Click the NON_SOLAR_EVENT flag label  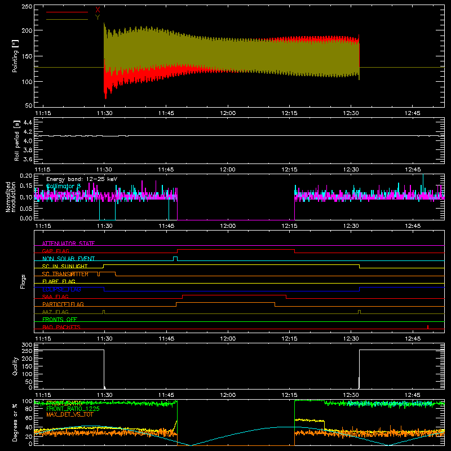tap(68, 259)
